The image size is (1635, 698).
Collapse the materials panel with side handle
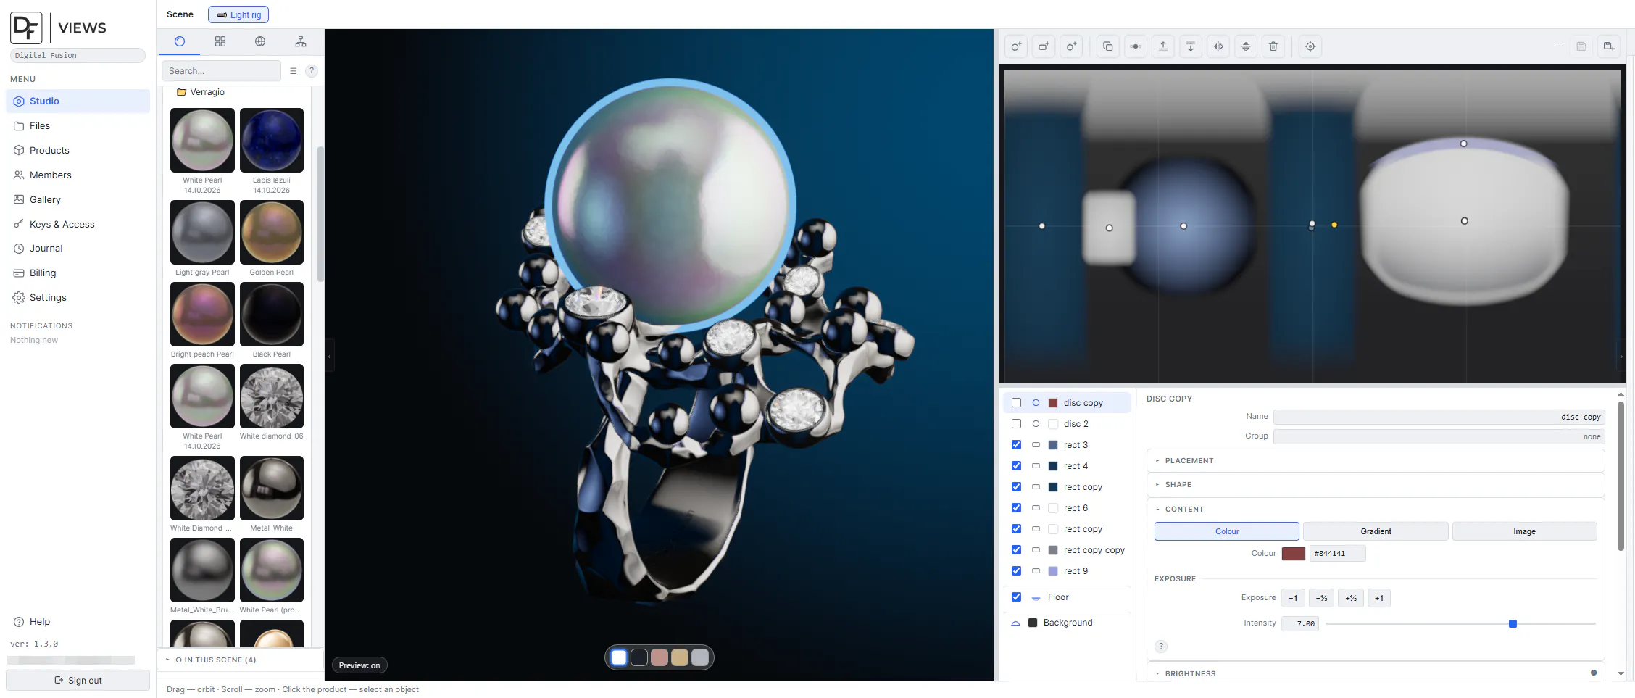(330, 356)
